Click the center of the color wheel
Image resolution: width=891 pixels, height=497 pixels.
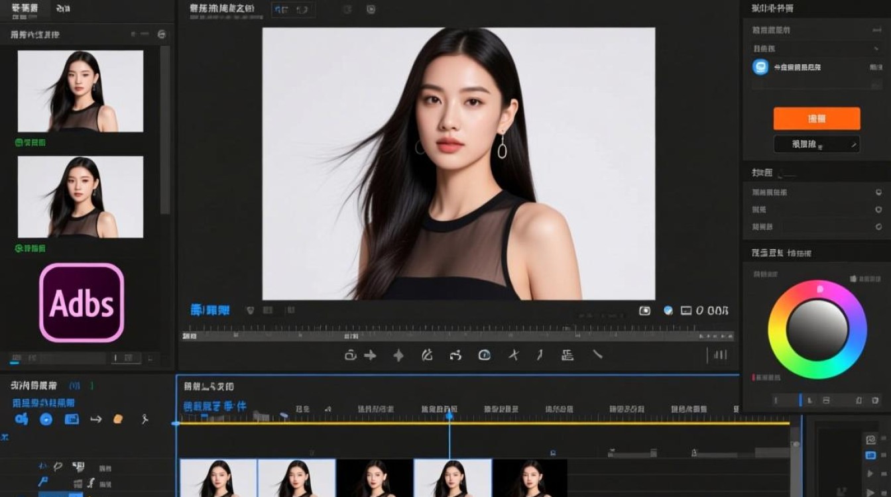(x=817, y=329)
